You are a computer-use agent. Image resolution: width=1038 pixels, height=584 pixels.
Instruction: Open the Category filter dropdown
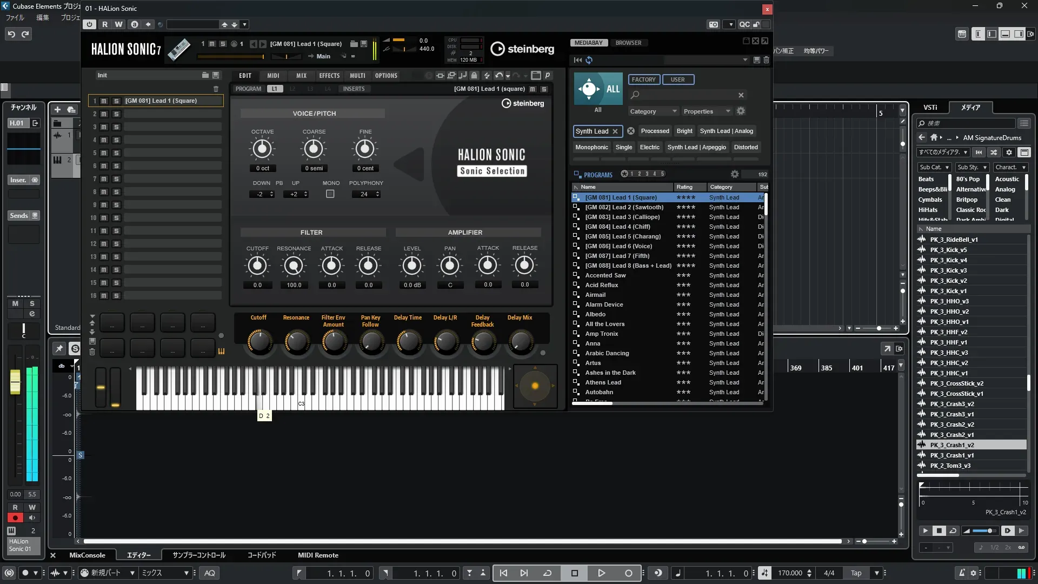653,111
